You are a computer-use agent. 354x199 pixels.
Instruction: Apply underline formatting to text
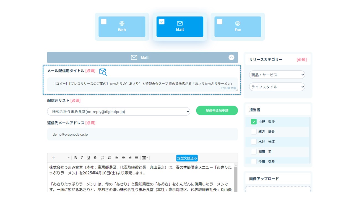88,158
